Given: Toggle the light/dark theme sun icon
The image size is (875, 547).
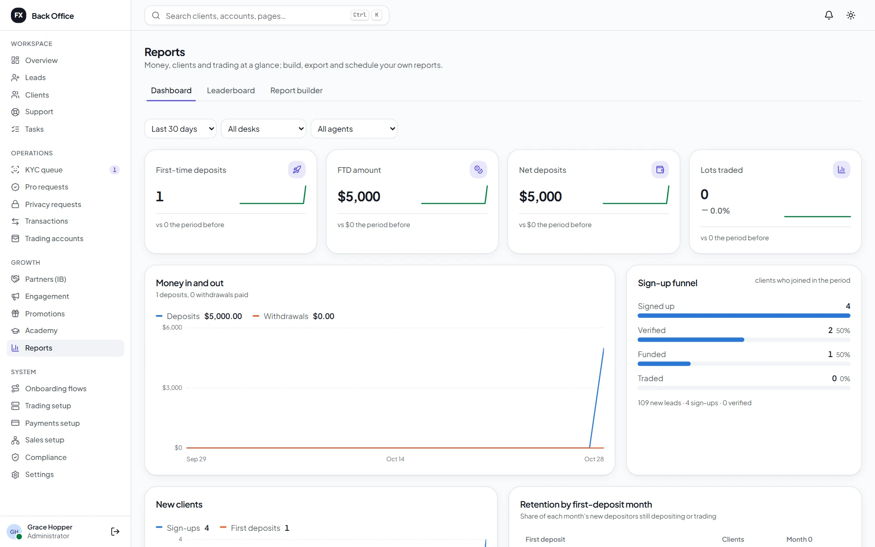Looking at the screenshot, I should [850, 15].
